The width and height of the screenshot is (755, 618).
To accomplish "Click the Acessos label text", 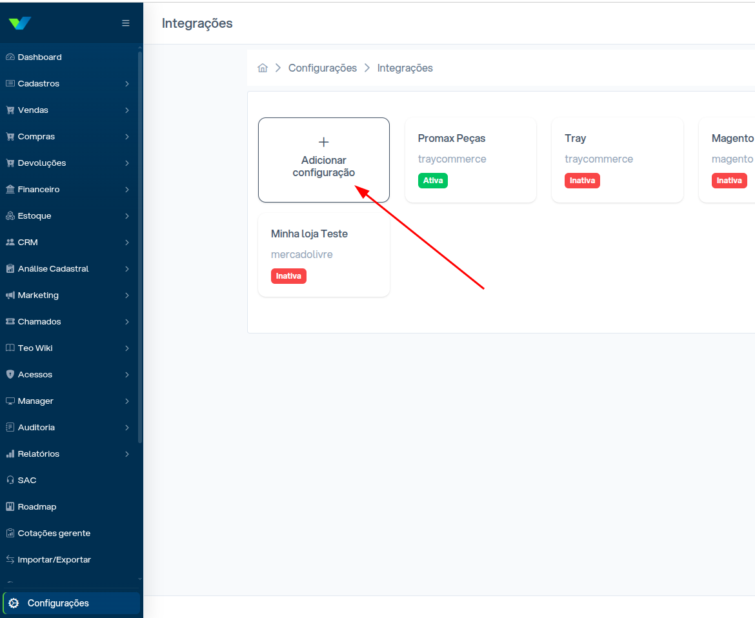I will point(35,374).
